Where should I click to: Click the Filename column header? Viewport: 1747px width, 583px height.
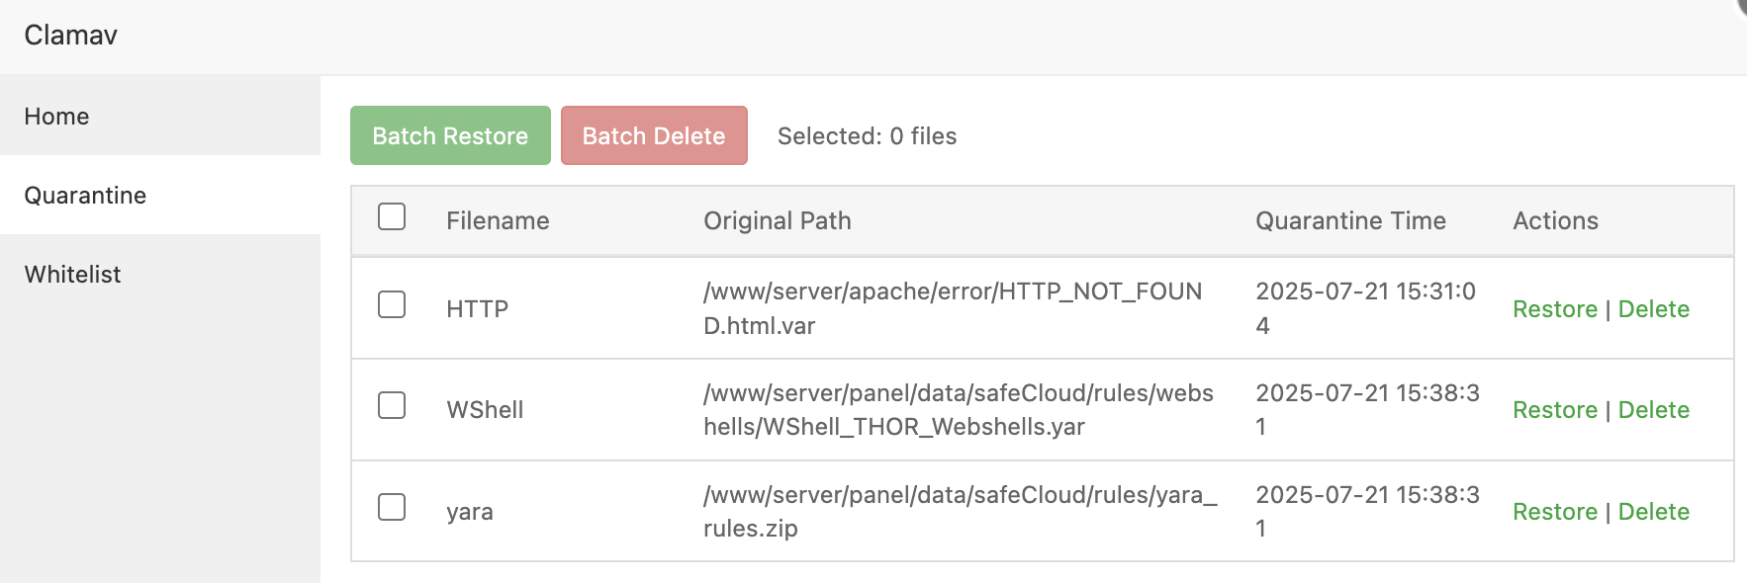[498, 221]
